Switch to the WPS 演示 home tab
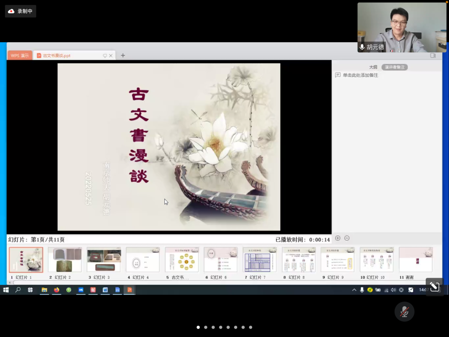The height and width of the screenshot is (337, 449). (20, 56)
